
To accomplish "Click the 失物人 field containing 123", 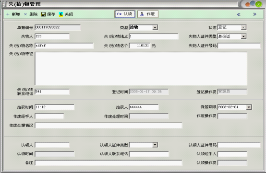I will pyautogui.click(x=52, y=36).
